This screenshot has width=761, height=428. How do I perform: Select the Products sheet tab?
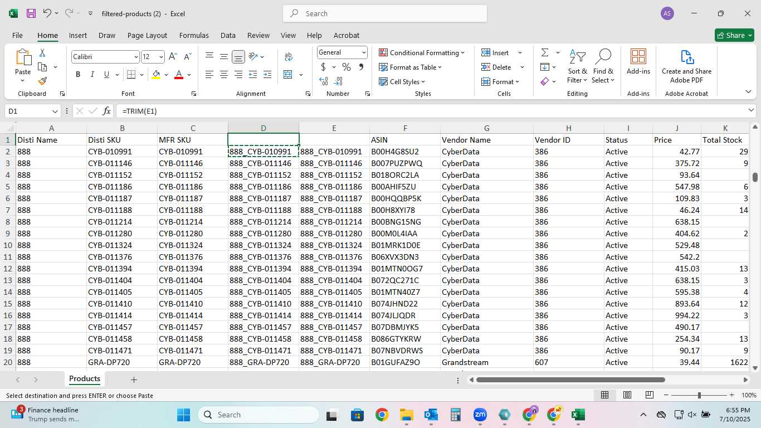pyautogui.click(x=85, y=379)
